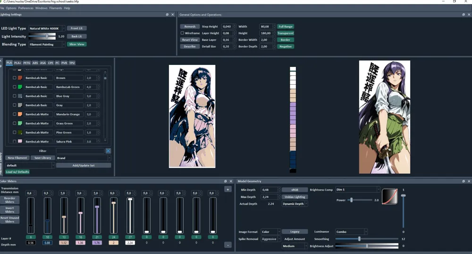Viewport: 472px width, 254px height.
Task: Click the Add/Update Set button
Action: tap(84, 165)
